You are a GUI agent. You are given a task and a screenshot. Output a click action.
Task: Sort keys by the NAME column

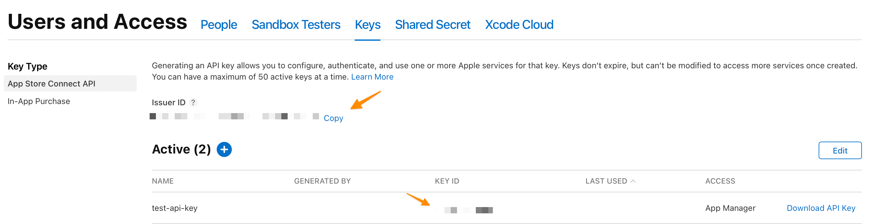point(162,180)
